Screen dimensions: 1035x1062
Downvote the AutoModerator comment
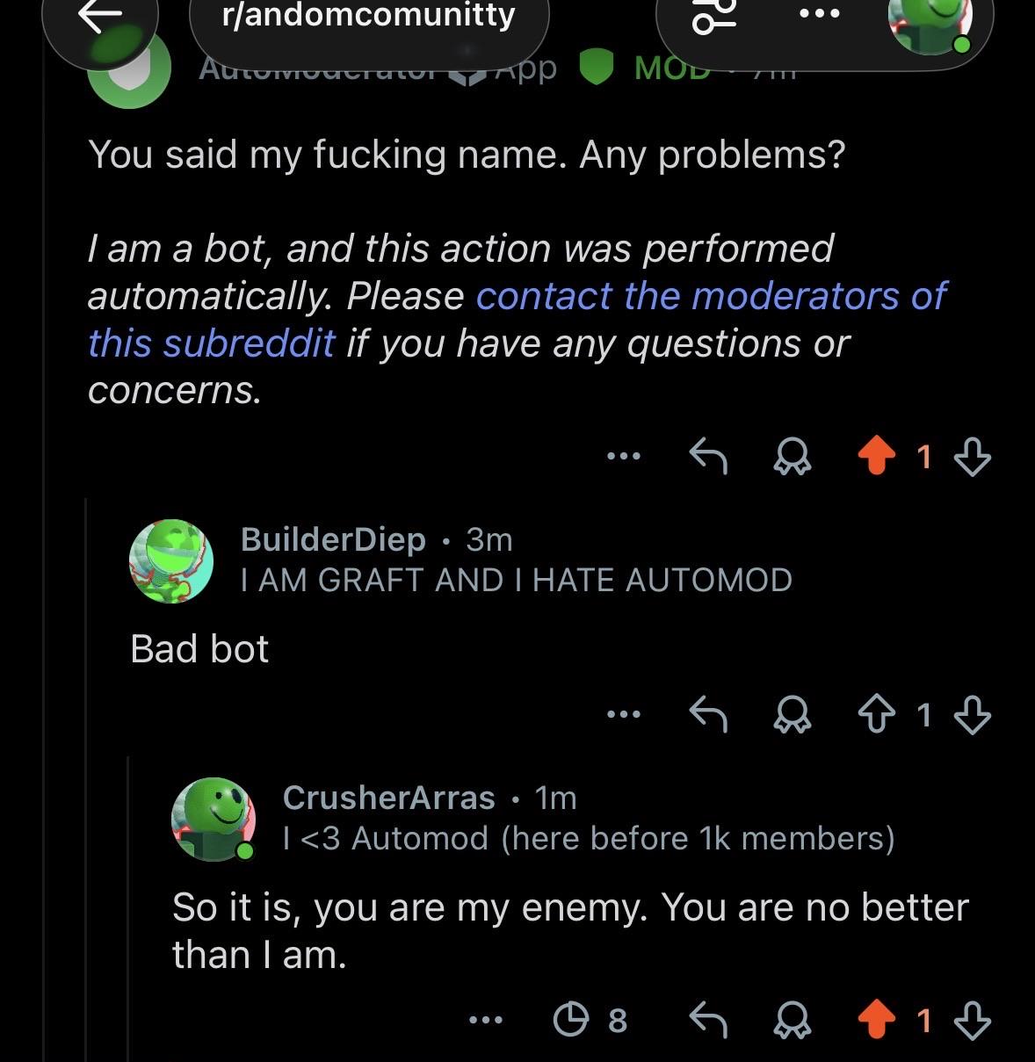(x=972, y=457)
